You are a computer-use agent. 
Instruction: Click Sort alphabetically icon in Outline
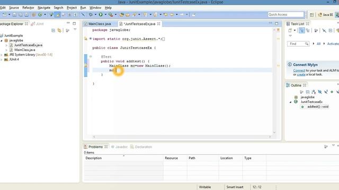coord(314,92)
